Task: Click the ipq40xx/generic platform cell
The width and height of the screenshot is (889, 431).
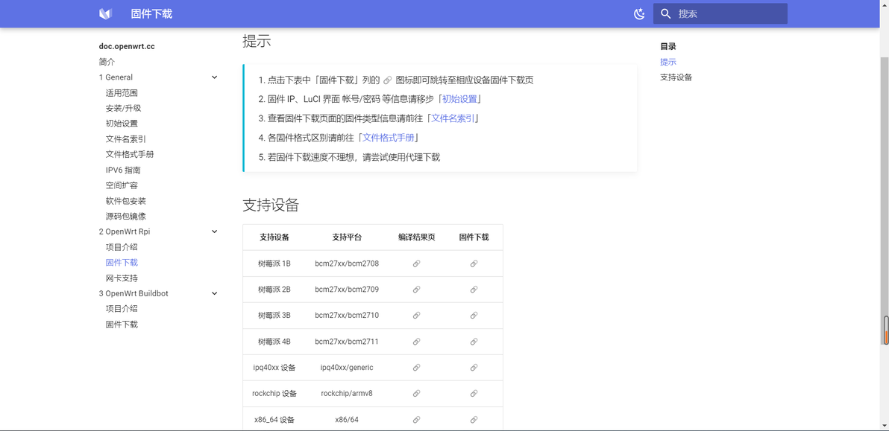Action: 347,368
